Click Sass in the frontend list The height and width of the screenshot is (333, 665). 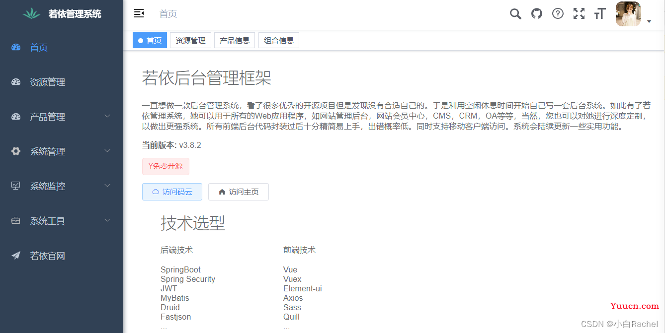click(292, 308)
